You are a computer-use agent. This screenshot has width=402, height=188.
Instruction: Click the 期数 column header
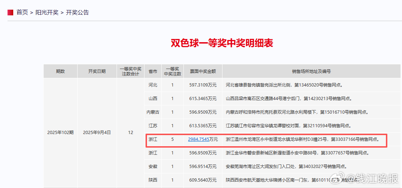point(60,71)
